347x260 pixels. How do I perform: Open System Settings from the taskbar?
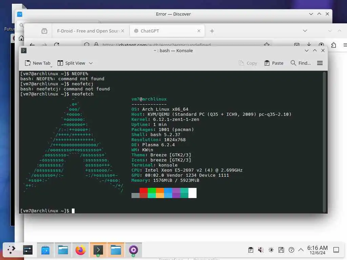(28, 250)
